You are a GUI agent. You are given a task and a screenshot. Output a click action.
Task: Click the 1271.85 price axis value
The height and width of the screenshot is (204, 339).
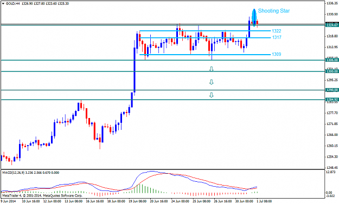click(x=332, y=124)
